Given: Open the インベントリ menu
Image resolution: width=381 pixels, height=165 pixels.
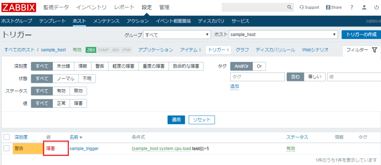Looking at the screenshot, I should pyautogui.click(x=91, y=7).
